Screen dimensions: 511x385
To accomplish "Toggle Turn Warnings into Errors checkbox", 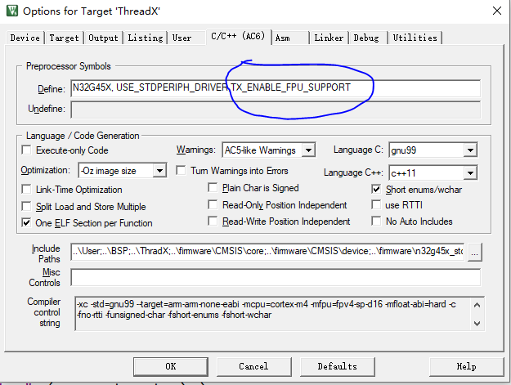I will 181,170.
